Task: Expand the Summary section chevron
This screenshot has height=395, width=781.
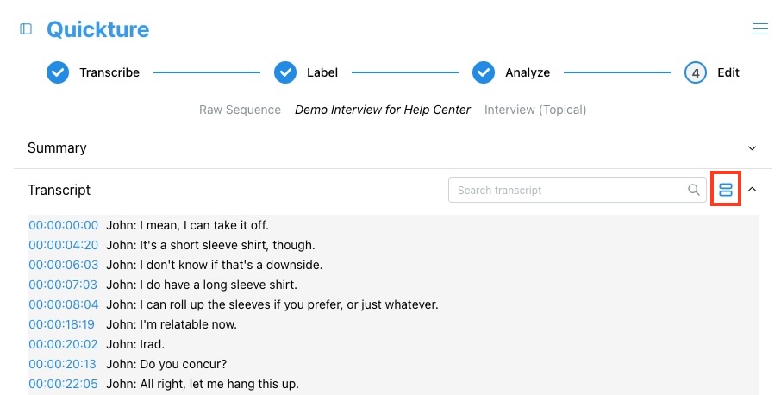Action: [752, 148]
